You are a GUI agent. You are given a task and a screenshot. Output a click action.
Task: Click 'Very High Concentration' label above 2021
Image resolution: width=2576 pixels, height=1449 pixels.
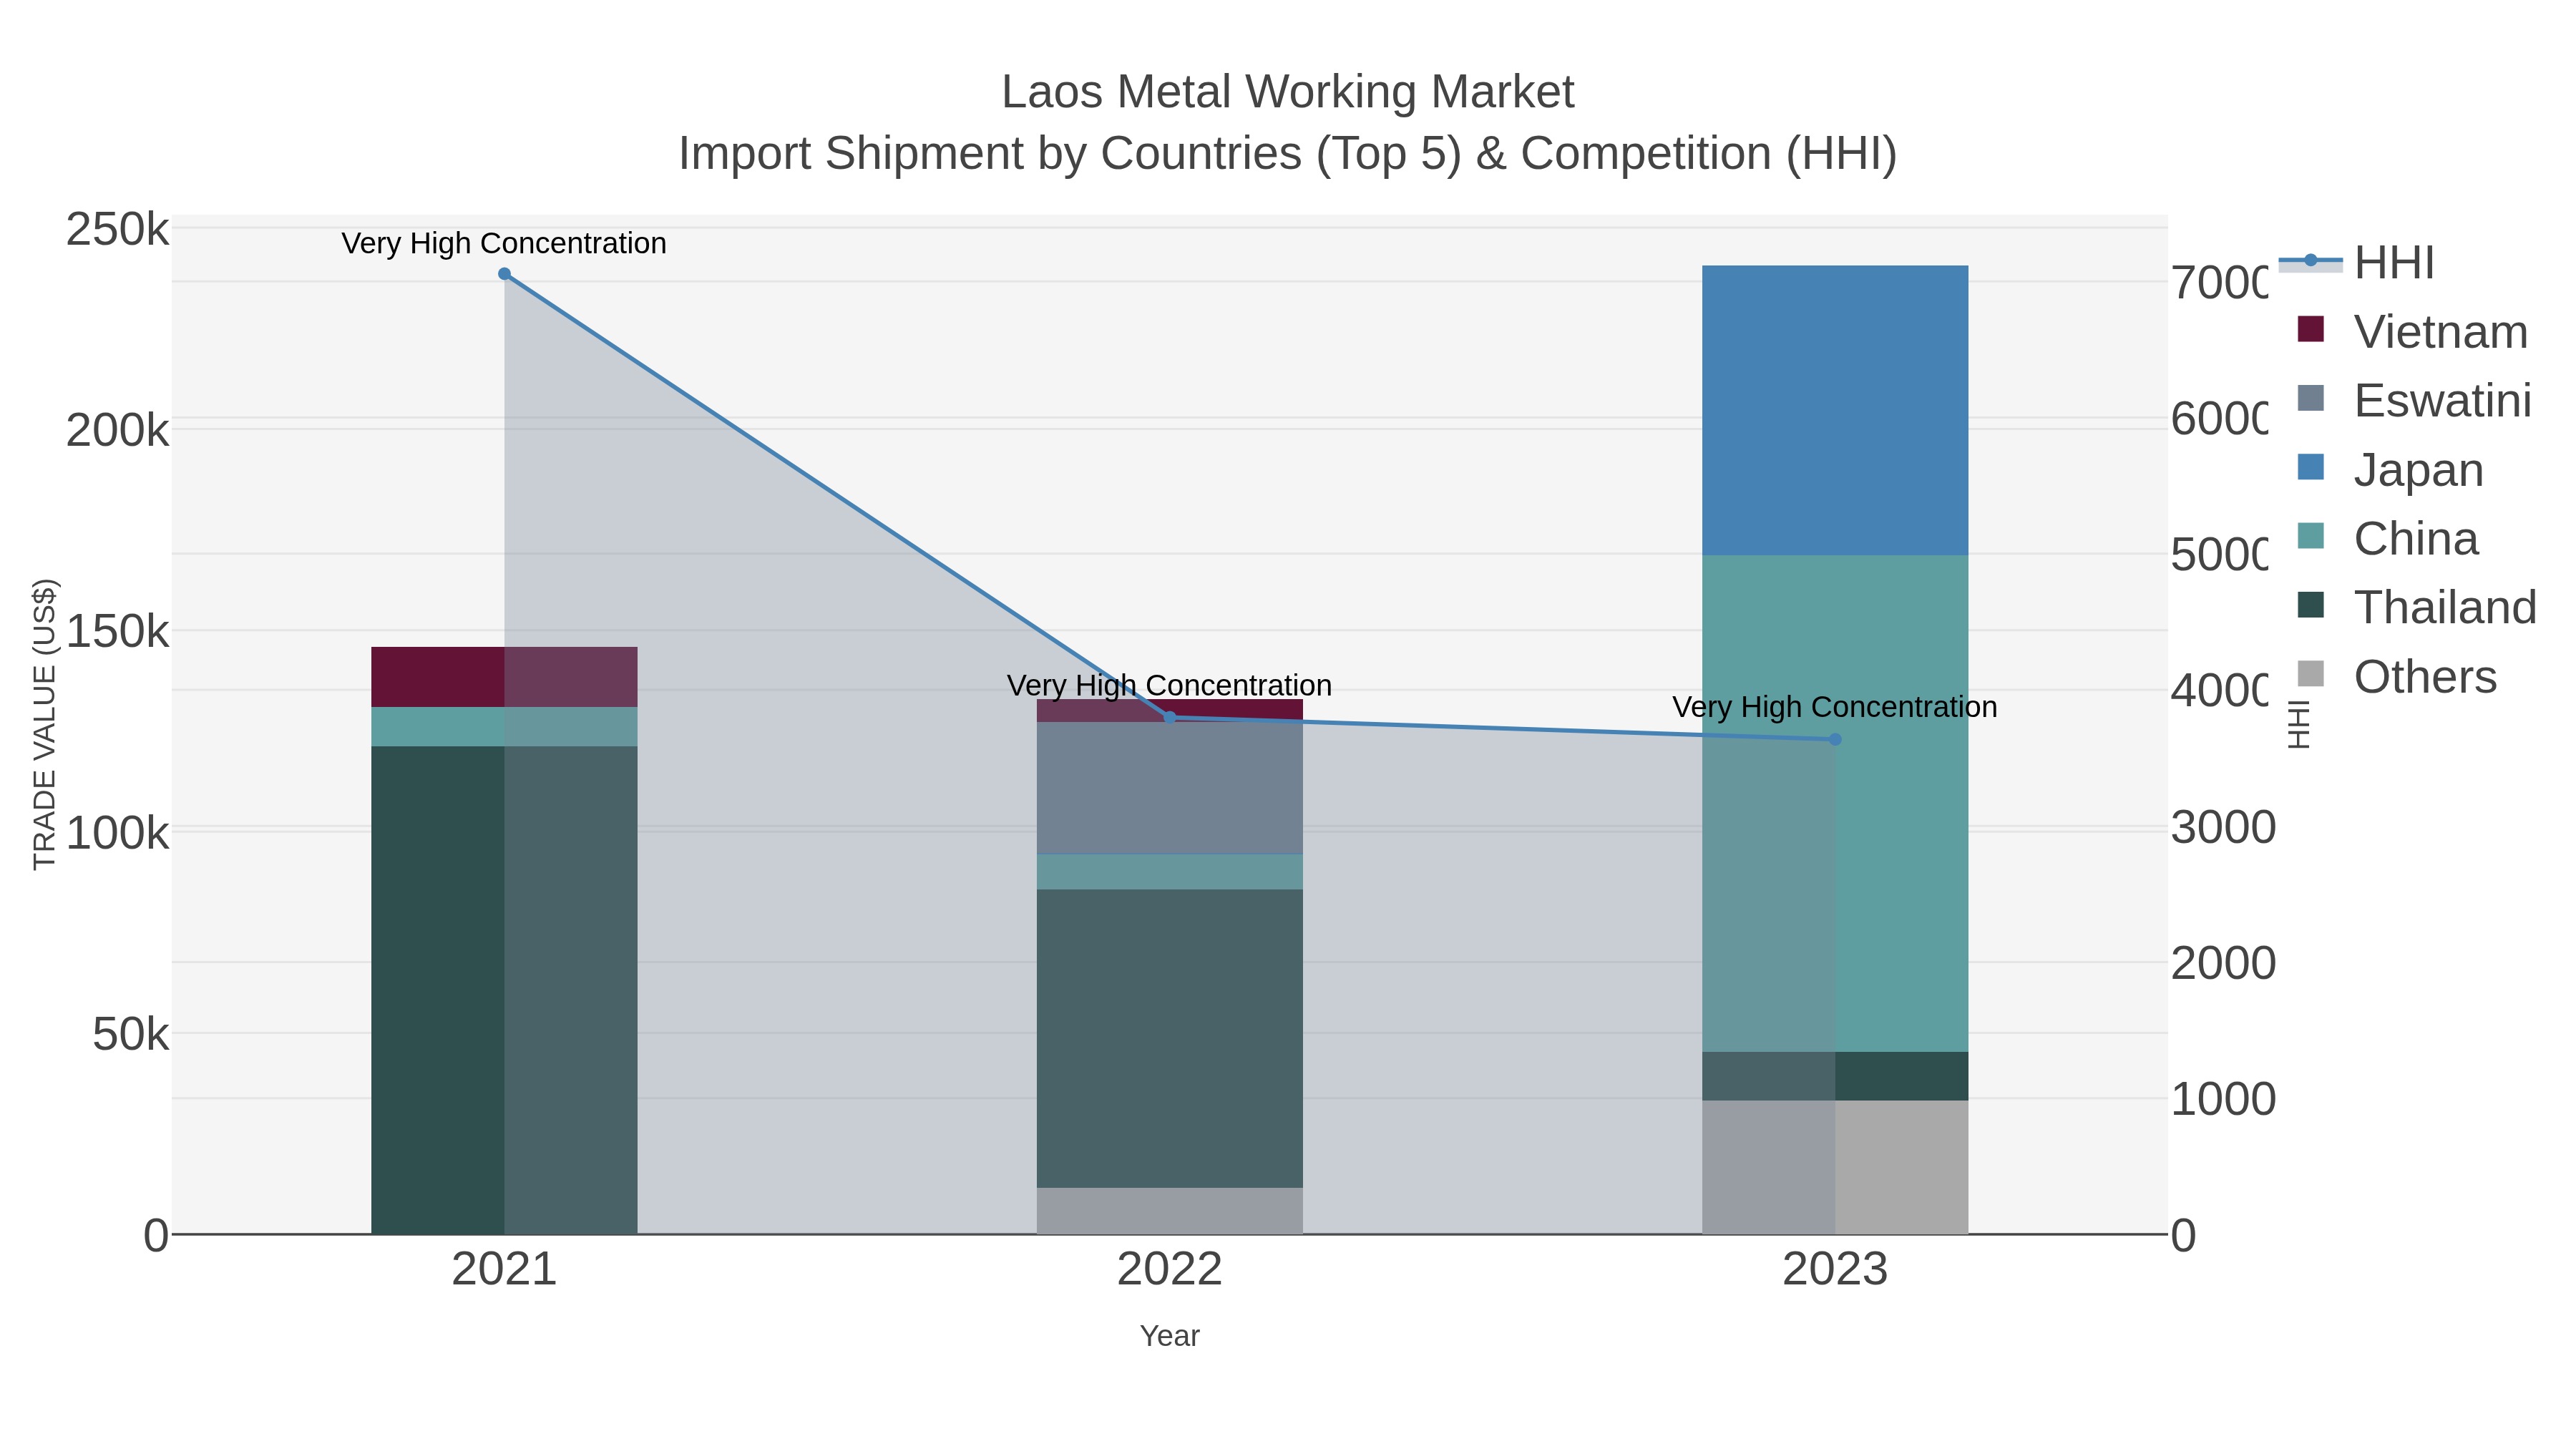pyautogui.click(x=504, y=243)
